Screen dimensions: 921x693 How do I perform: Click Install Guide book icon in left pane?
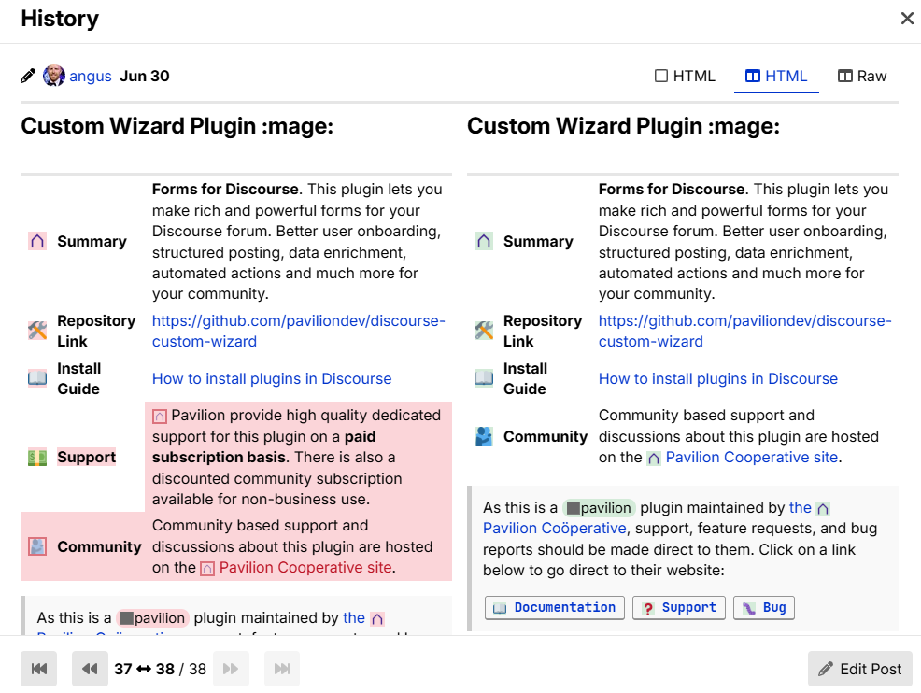tap(37, 378)
